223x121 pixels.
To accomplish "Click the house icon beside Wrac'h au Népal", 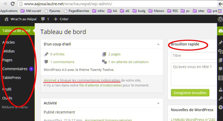I will (7, 19).
